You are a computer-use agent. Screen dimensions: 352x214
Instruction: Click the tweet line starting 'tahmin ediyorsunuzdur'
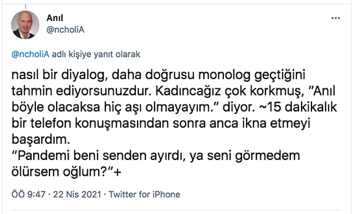pos(174,91)
